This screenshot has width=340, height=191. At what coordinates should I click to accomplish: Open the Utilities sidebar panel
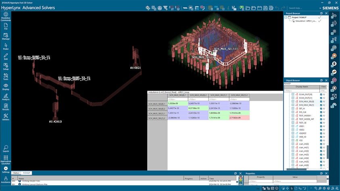(6, 117)
